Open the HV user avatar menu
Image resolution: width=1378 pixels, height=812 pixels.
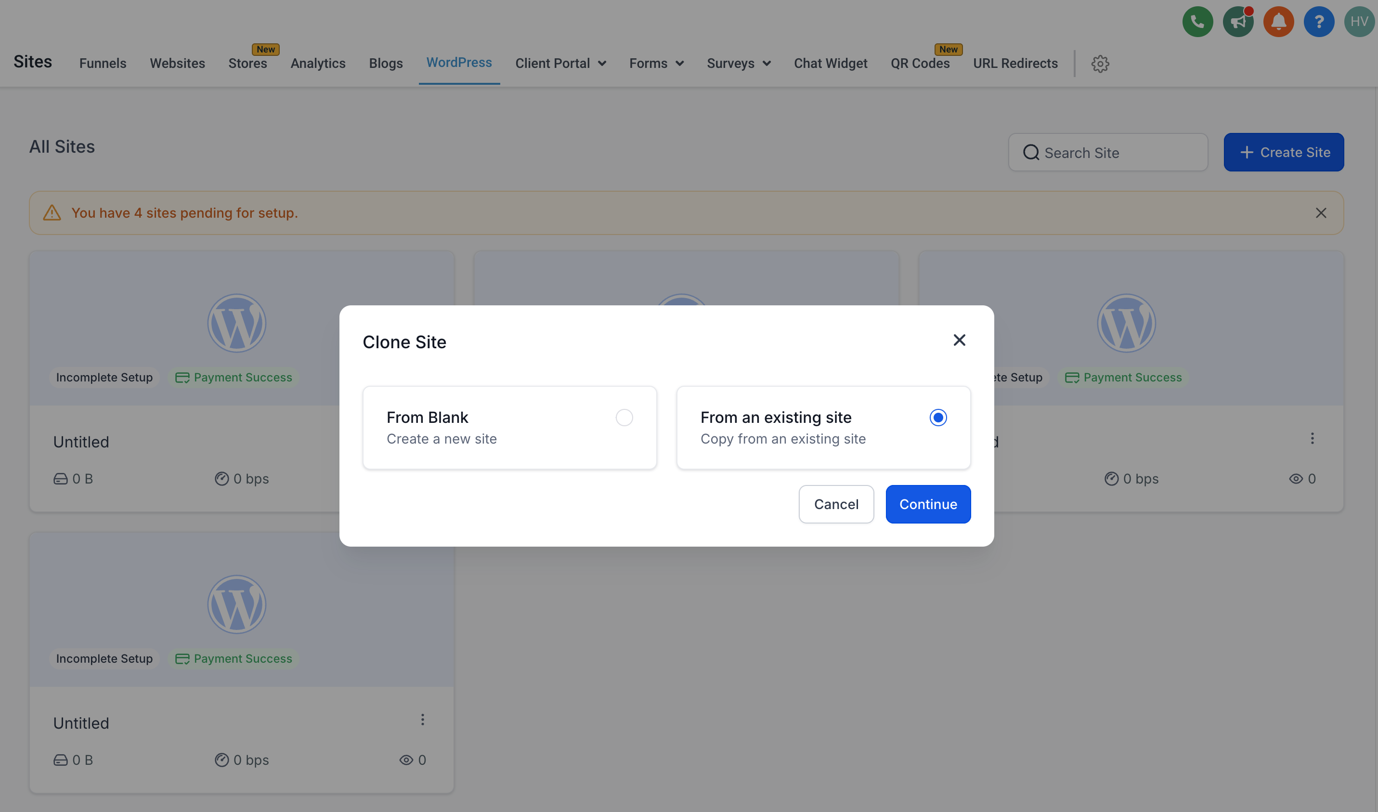click(1359, 22)
